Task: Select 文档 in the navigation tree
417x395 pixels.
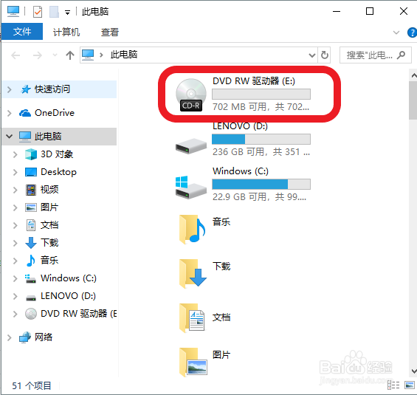Action: coord(49,225)
